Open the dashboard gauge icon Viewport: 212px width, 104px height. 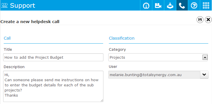146,5
